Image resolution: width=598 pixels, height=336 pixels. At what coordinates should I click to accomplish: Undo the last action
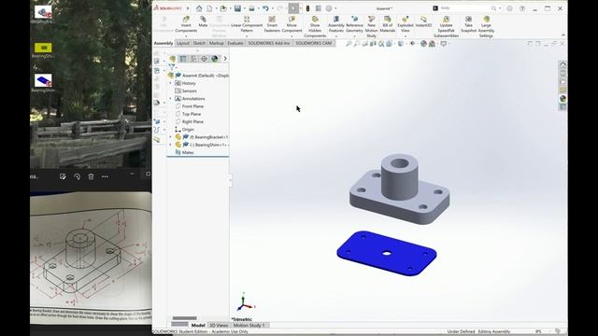coord(265,8)
